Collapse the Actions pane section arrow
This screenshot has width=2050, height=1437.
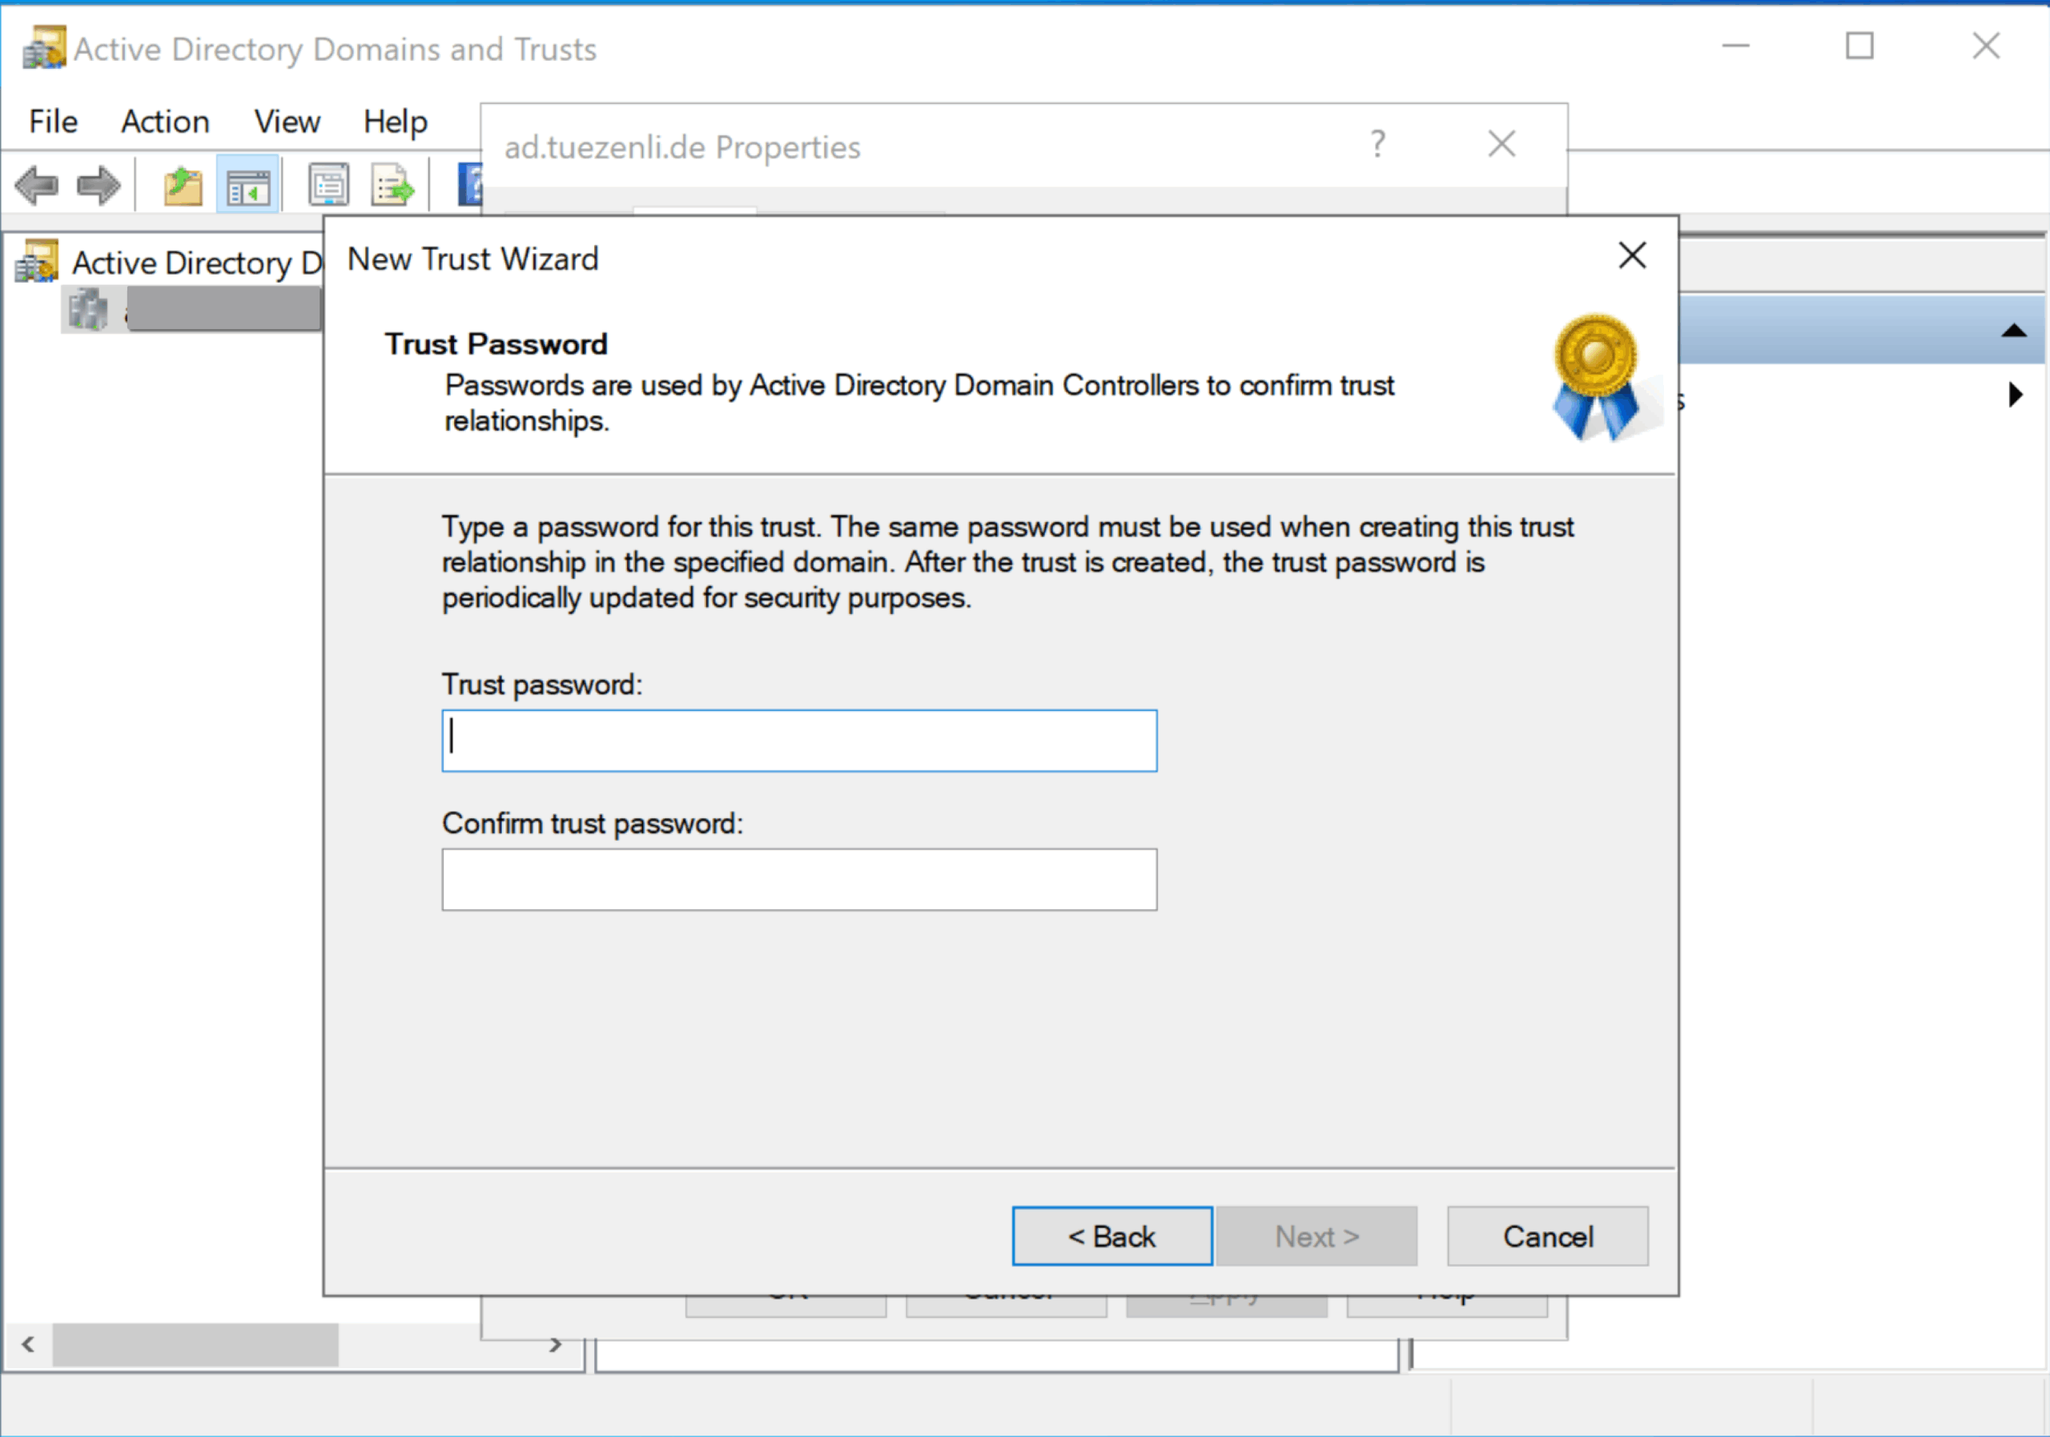pyautogui.click(x=2013, y=331)
